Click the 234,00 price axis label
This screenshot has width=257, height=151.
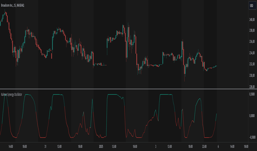[252, 53]
